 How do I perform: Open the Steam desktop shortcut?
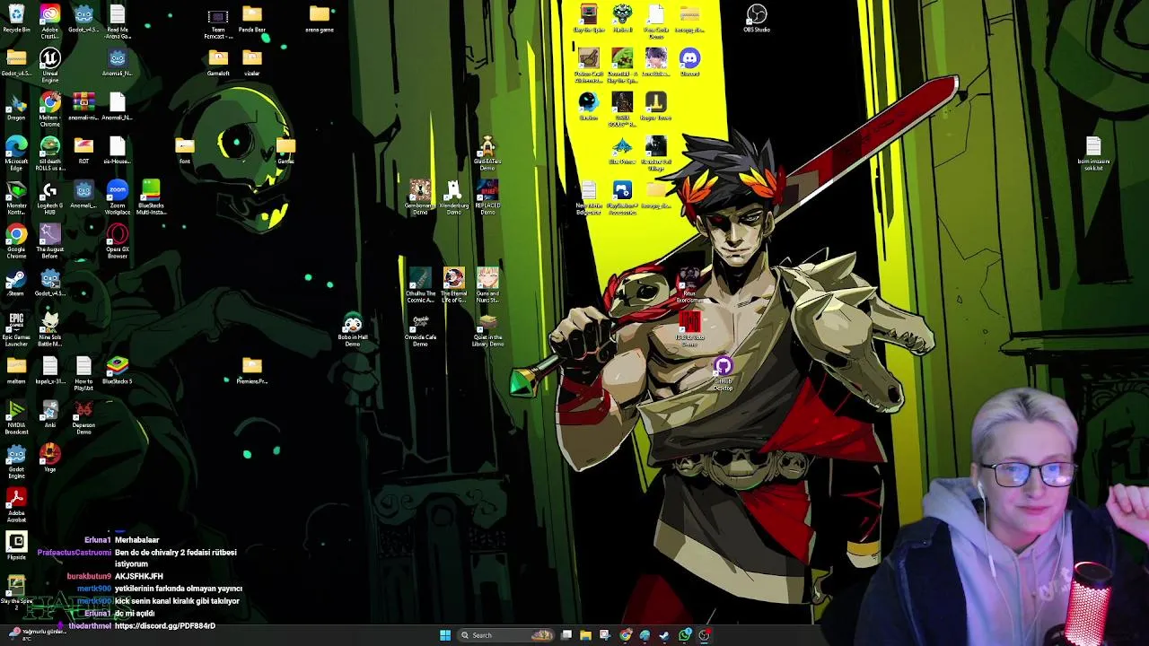point(16,282)
